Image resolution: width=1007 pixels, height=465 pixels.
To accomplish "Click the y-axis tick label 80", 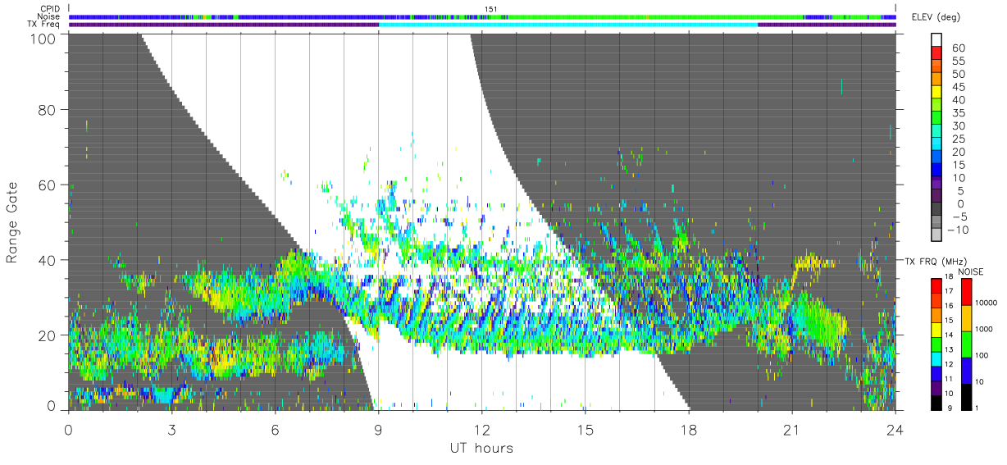I will click(48, 110).
